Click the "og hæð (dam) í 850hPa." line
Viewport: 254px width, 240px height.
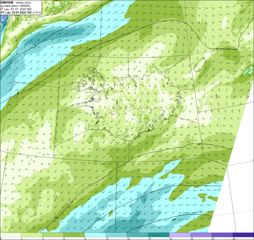click(x=15, y=6)
